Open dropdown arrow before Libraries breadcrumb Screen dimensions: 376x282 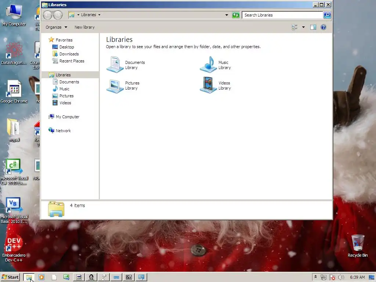coord(78,15)
